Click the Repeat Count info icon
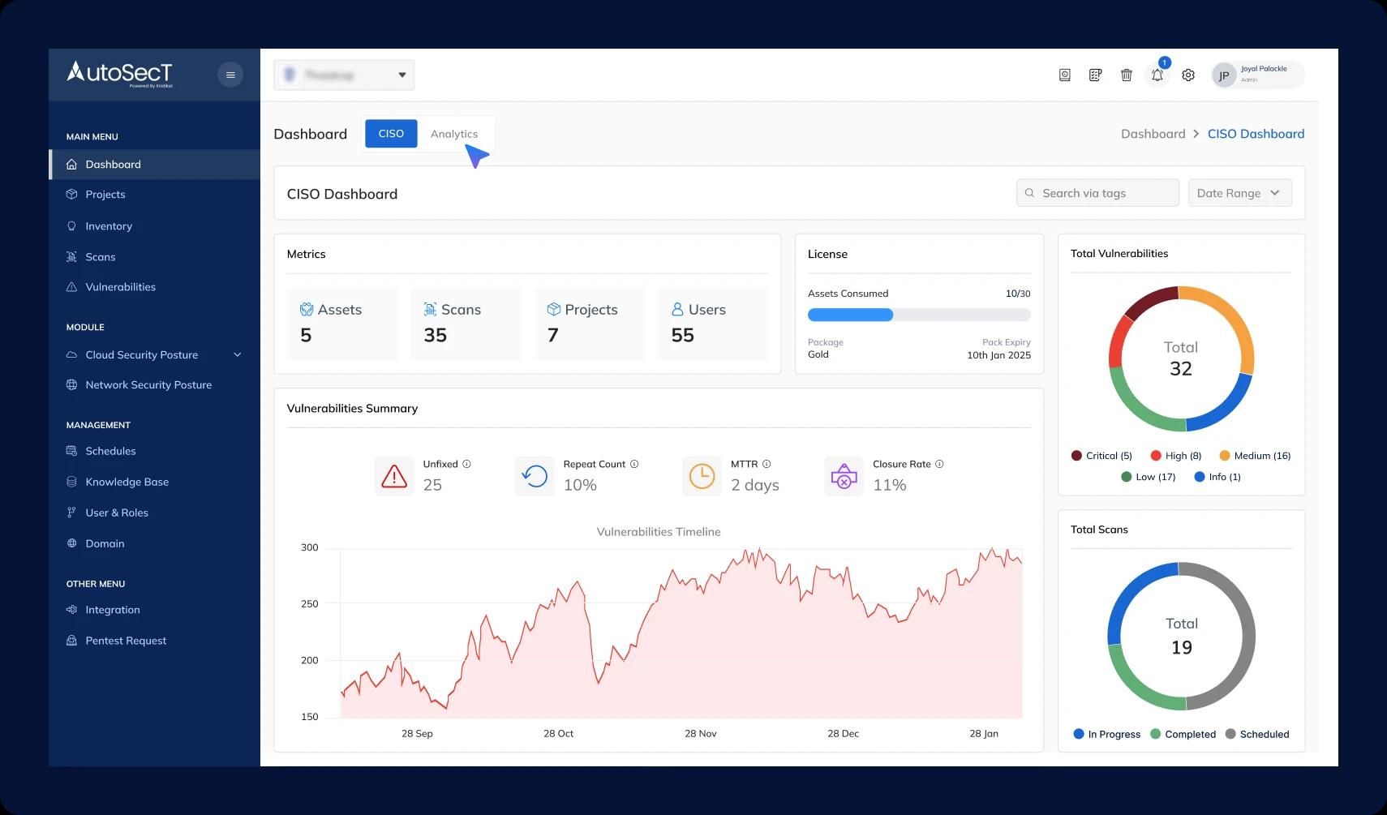1387x815 pixels. pyautogui.click(x=634, y=464)
